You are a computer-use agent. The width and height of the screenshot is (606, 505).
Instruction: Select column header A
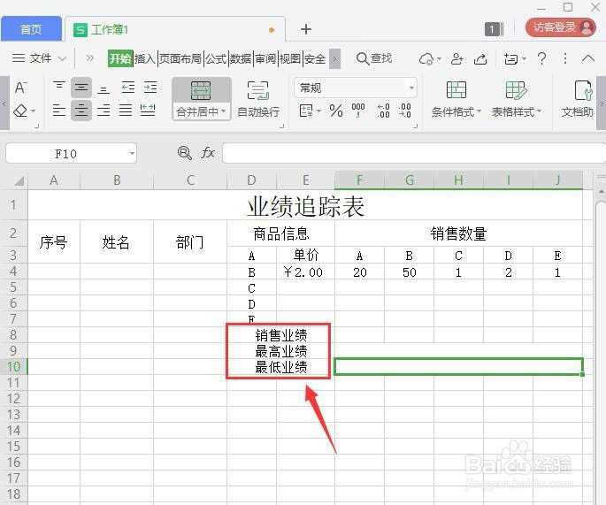click(54, 180)
